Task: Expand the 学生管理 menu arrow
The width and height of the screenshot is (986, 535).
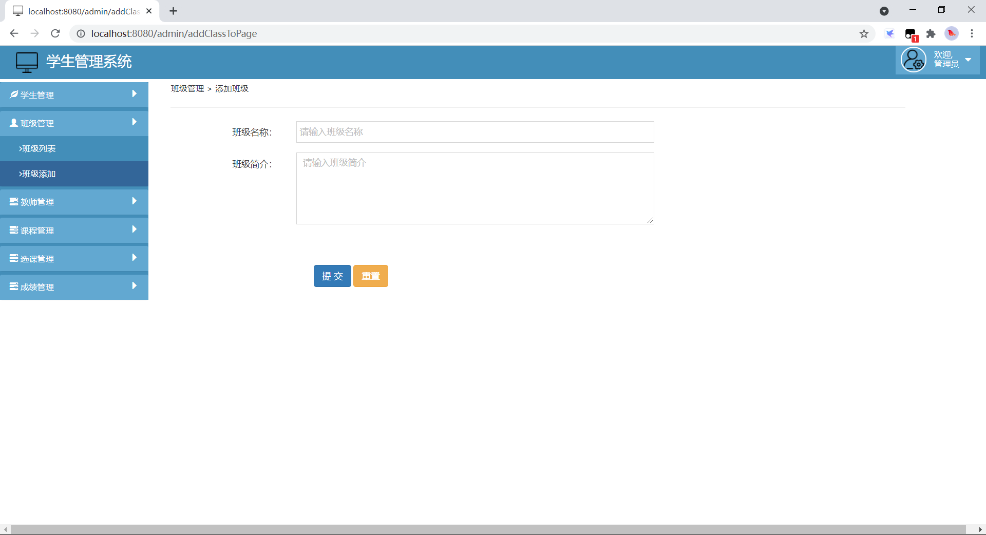Action: coord(134,94)
